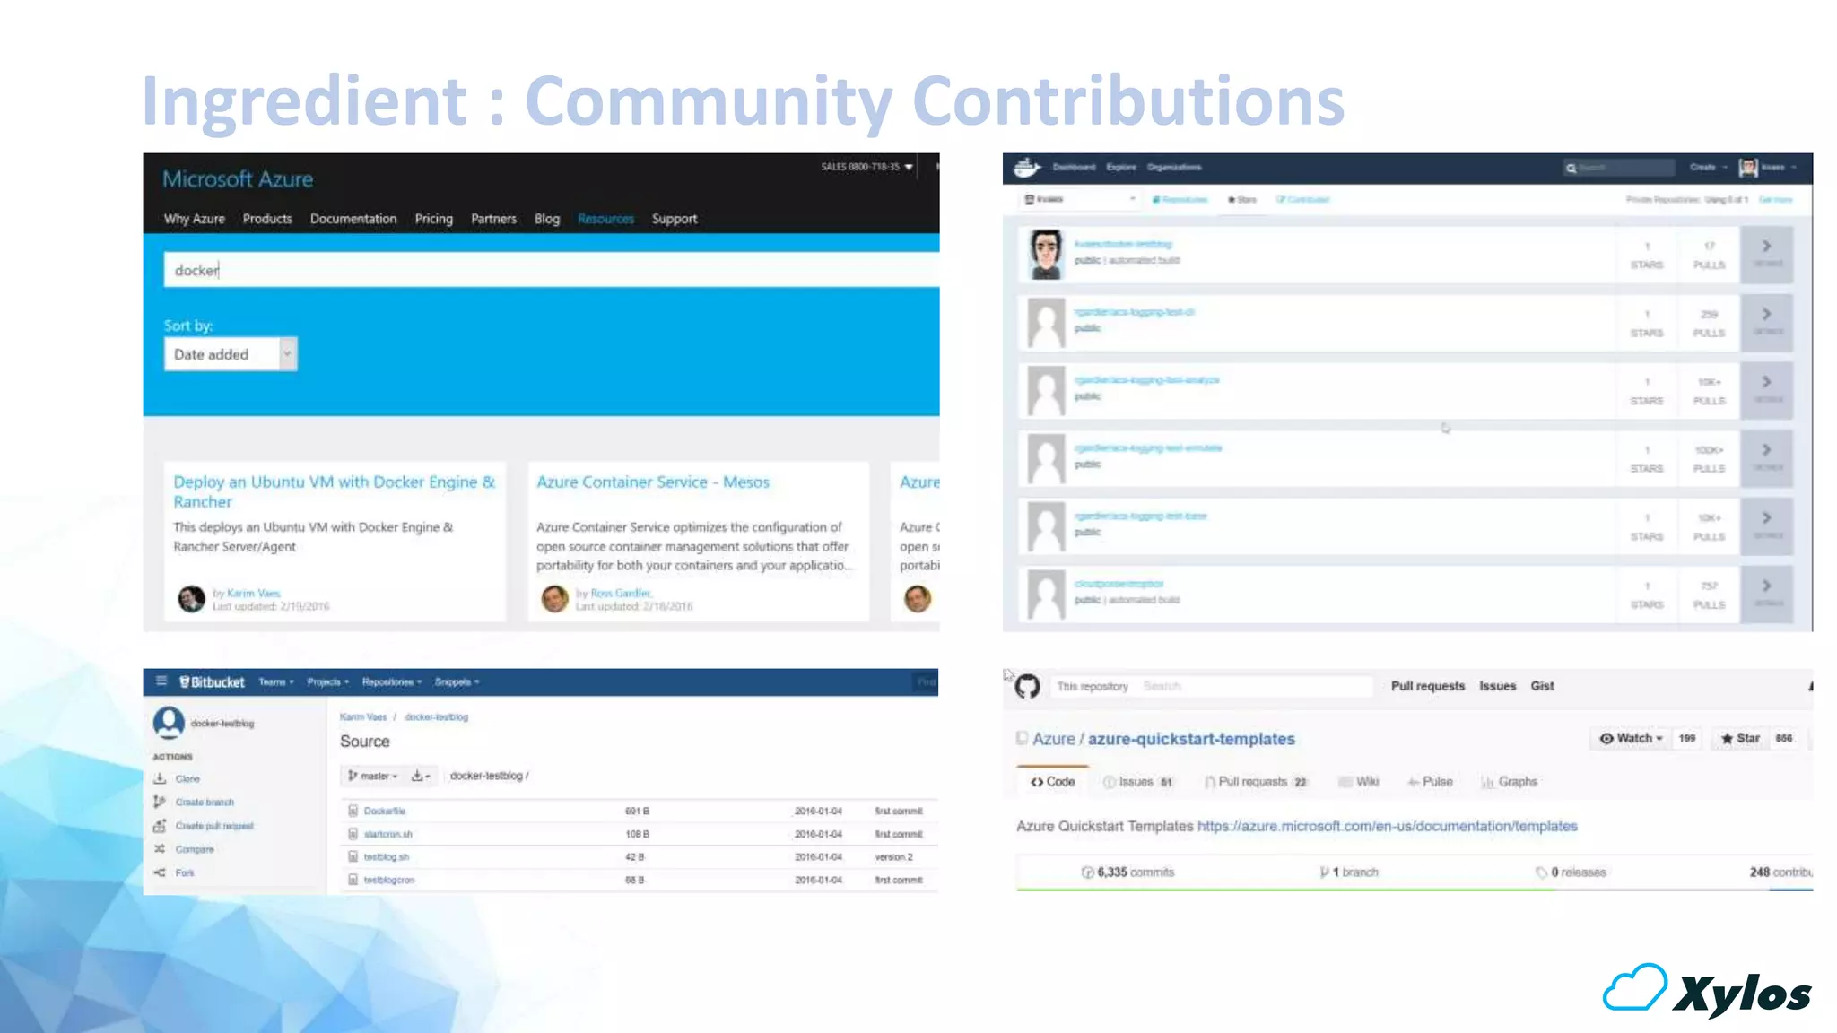Open the Watch dropdown on GitHub repository

tap(1631, 738)
